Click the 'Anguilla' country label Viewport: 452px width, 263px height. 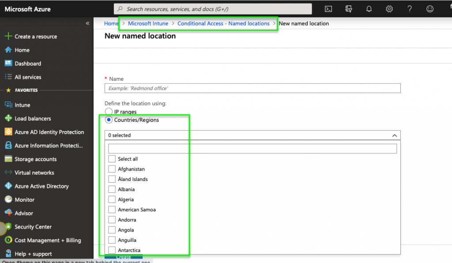coord(127,240)
